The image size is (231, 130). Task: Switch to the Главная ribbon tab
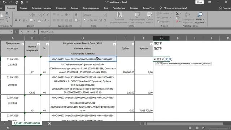click(x=11, y=8)
